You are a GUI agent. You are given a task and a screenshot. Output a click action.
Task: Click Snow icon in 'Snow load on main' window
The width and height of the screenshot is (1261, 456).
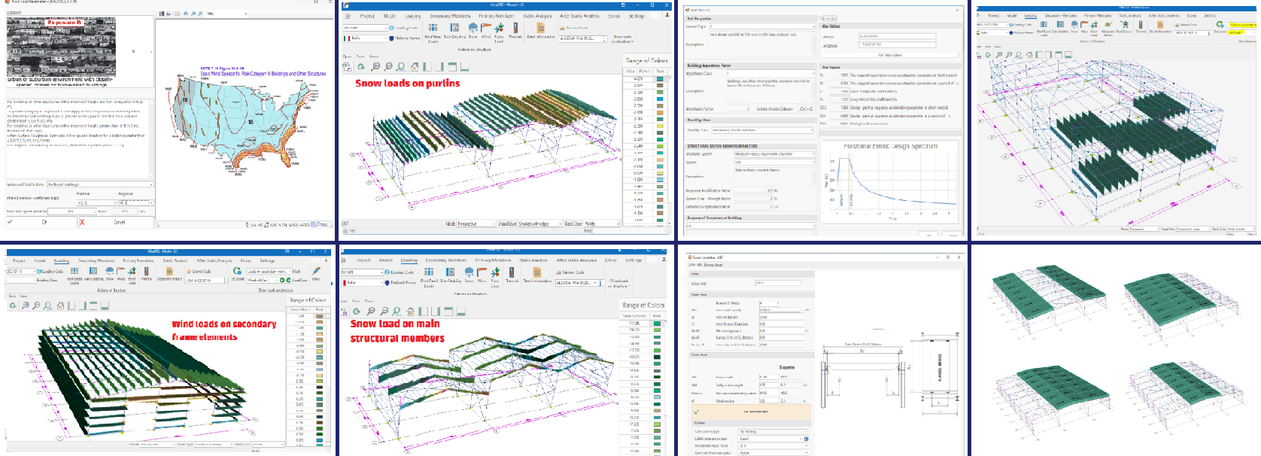pos(469,272)
